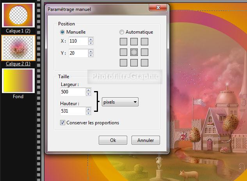
Task: Click the X position input field
Action: pyautogui.click(x=78, y=41)
